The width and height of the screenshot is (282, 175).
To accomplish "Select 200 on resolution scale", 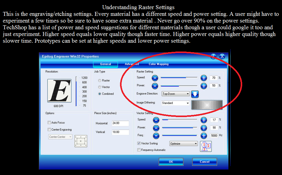I will (84, 96).
